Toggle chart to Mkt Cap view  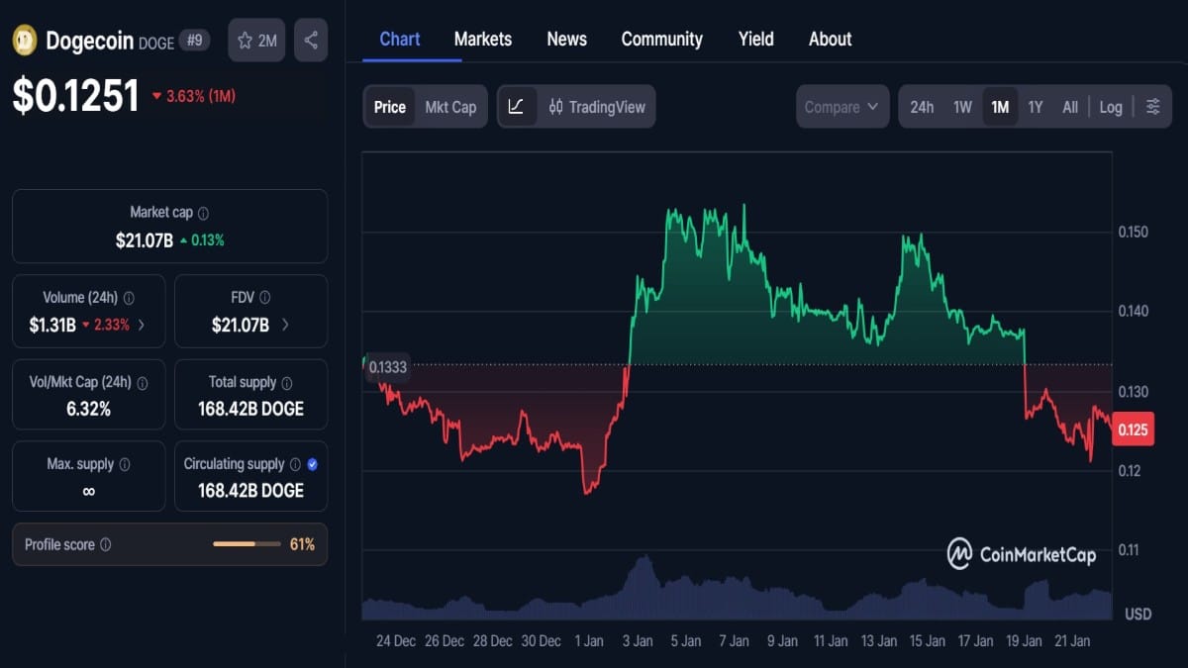point(451,106)
